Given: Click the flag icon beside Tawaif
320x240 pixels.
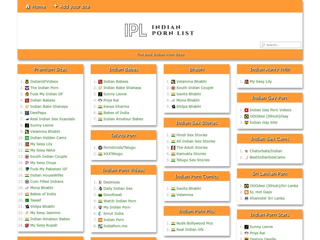Looking at the screenshot, I should click(x=27, y=200).
